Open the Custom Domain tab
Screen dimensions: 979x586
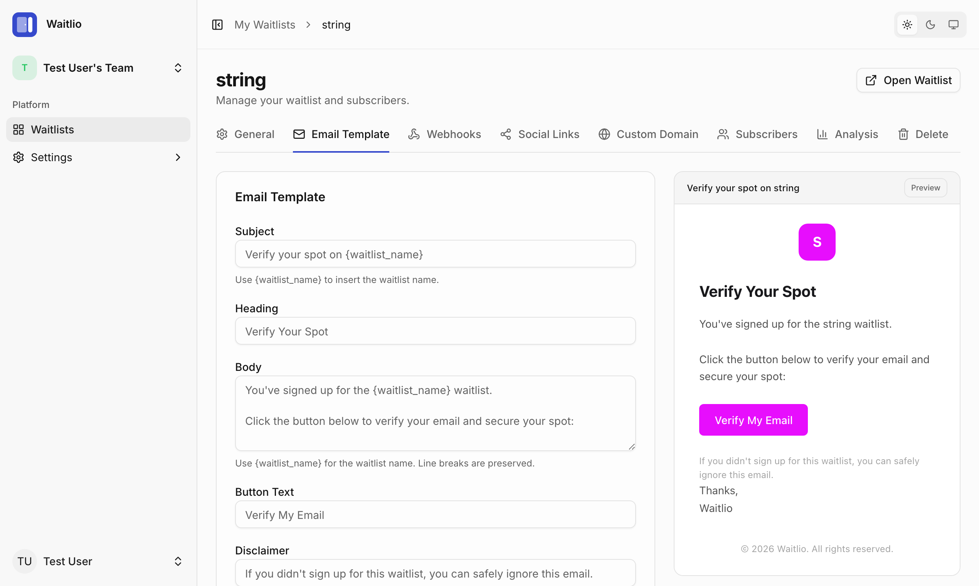coord(648,134)
